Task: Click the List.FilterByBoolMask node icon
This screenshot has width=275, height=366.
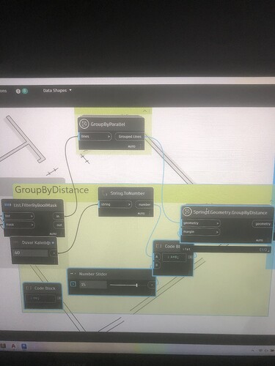Action: coord(8,205)
